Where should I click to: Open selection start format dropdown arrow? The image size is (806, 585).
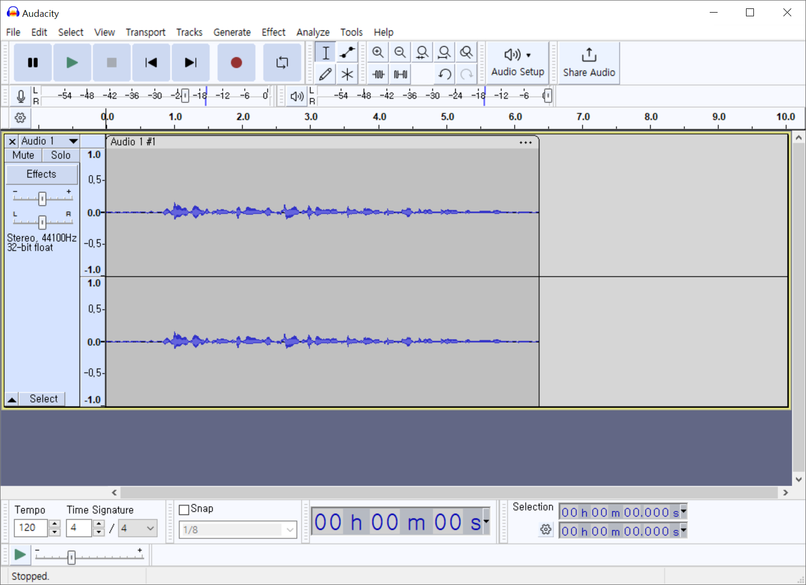tap(683, 510)
